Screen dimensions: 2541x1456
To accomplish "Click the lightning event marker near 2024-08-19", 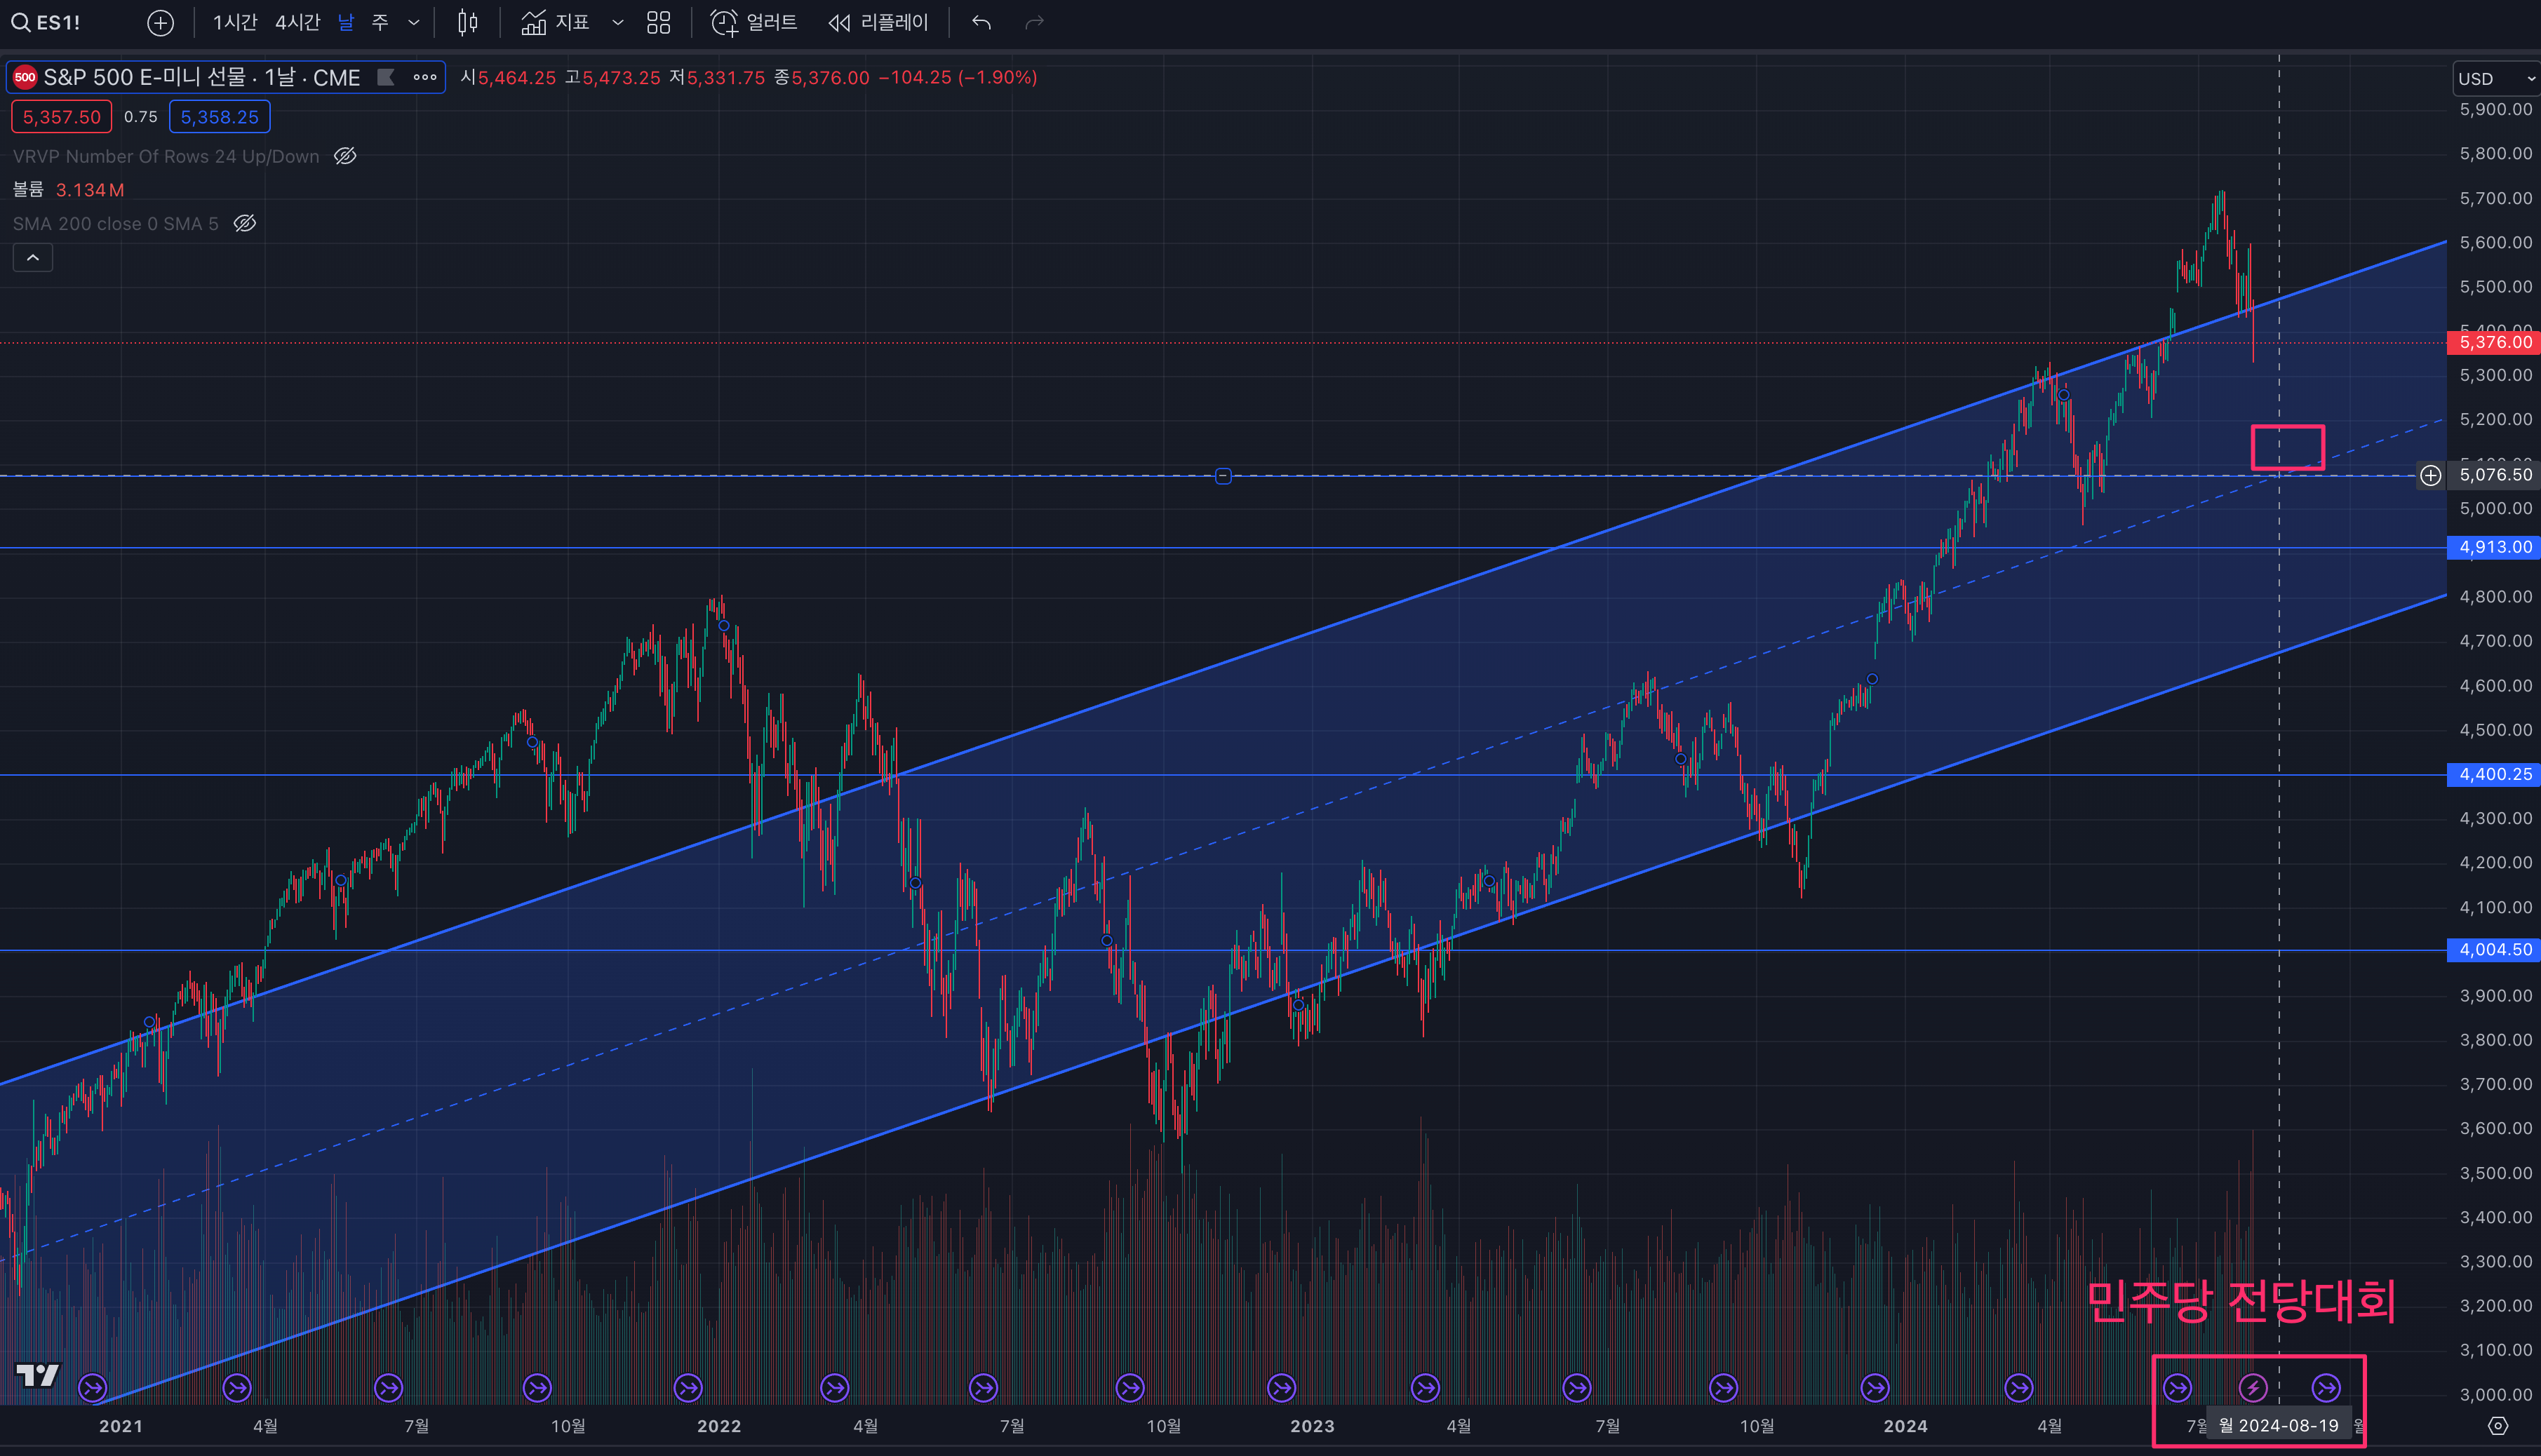I will [2252, 1388].
